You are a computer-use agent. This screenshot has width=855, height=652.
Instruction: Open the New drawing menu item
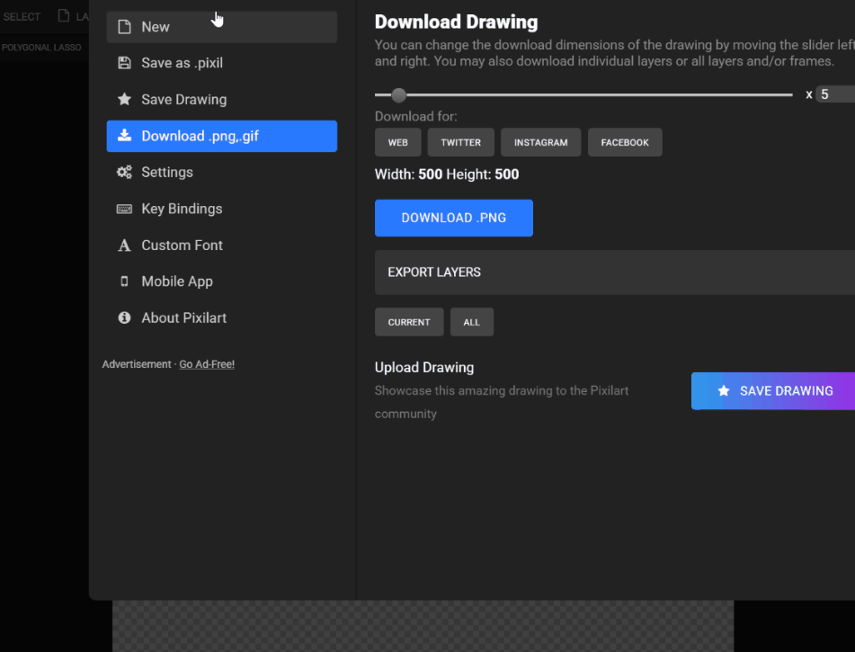coord(221,27)
